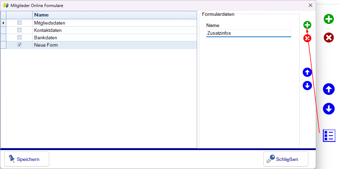Focus the Name field containing Zusatzinfos
The image size is (339, 169).
[x=249, y=33]
